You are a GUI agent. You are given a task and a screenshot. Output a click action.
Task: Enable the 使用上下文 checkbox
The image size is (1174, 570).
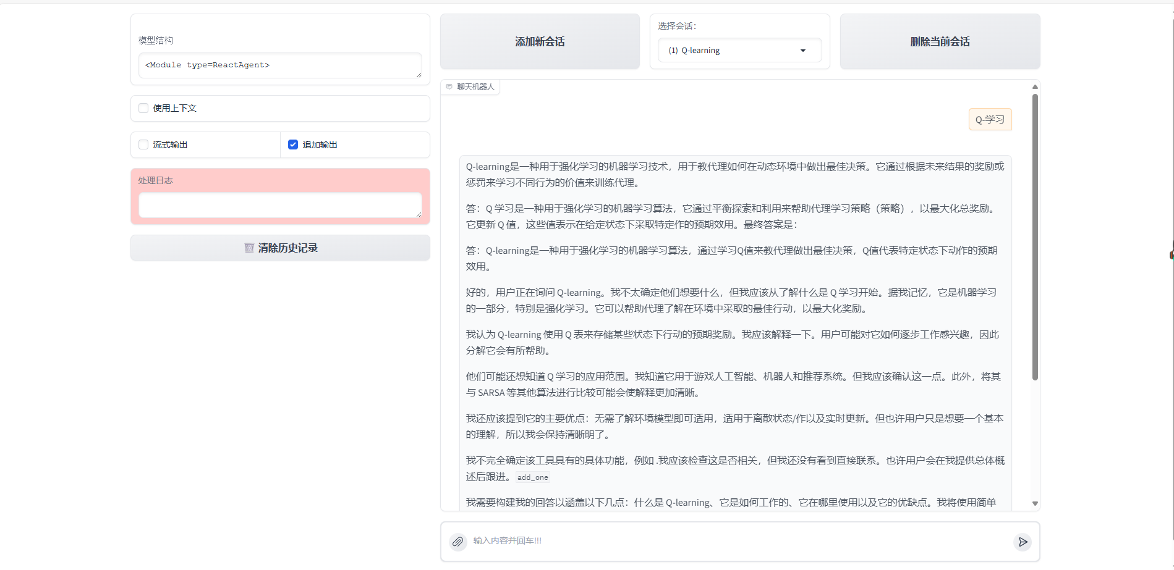click(143, 107)
